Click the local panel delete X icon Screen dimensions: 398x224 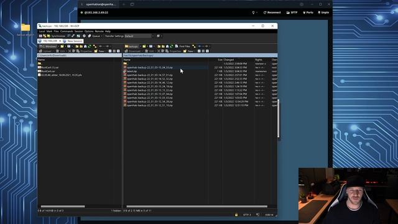70,51
